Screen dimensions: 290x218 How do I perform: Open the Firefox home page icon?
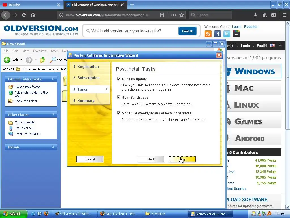(33, 15)
